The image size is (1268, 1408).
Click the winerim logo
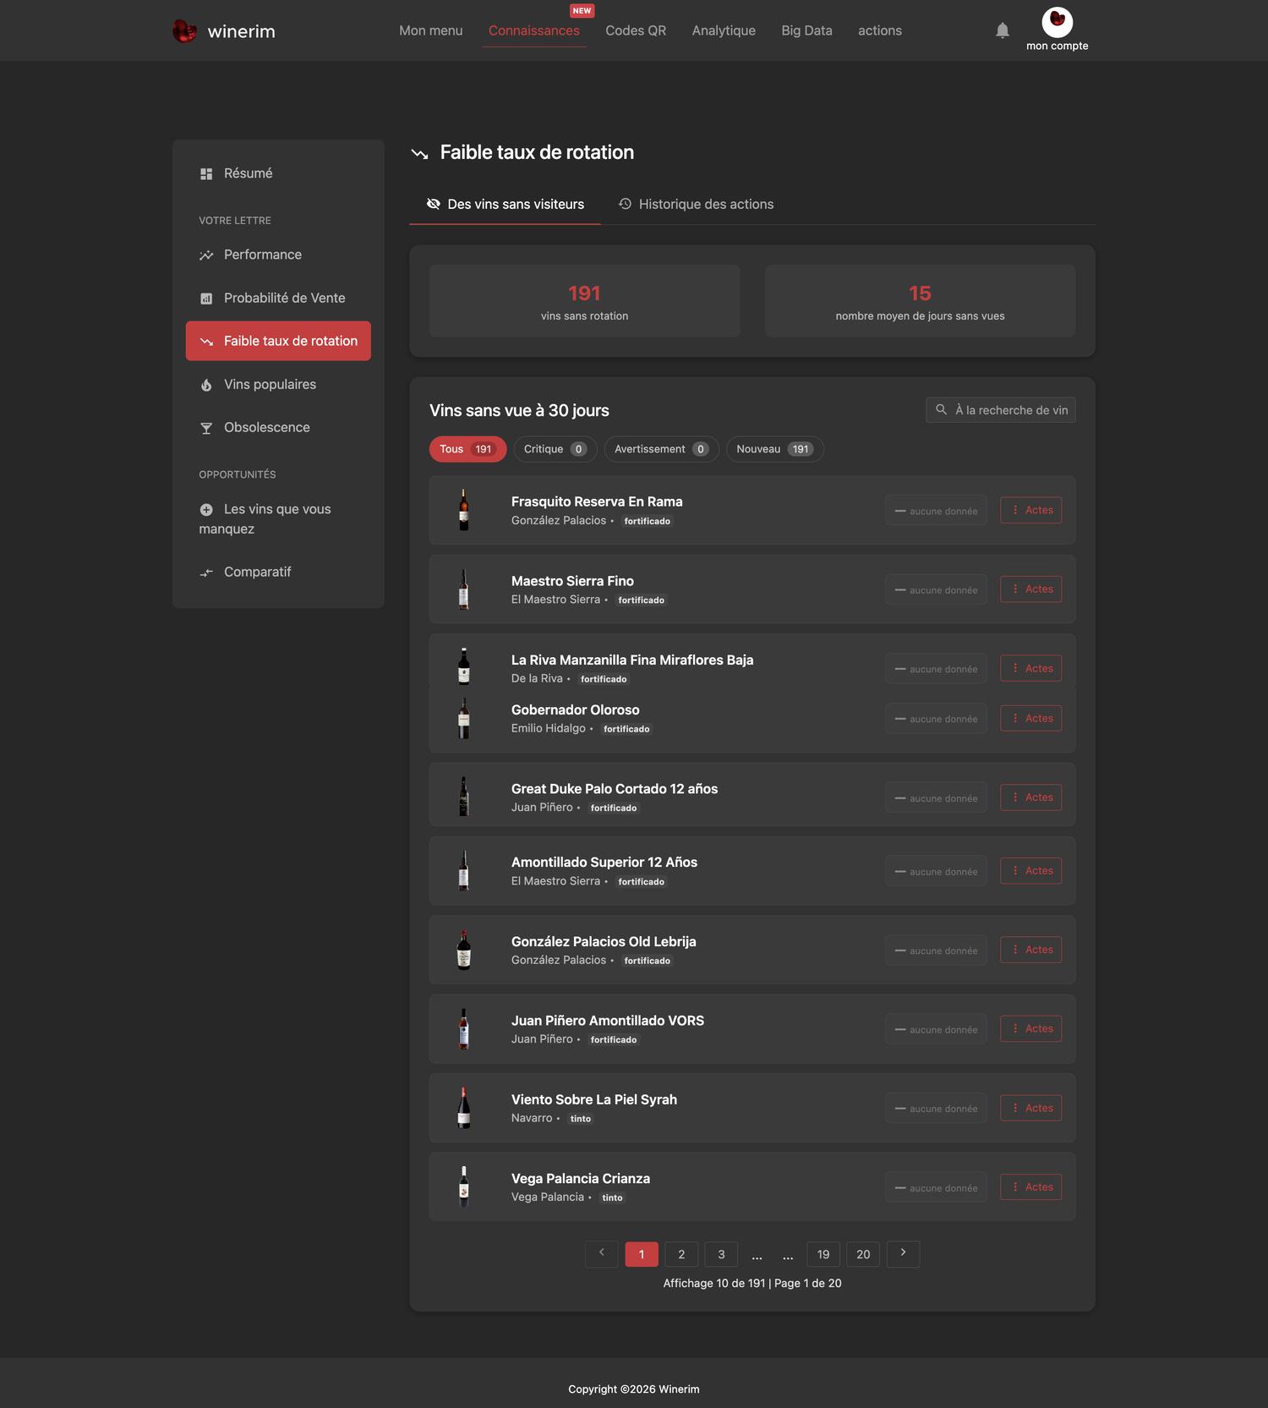pyautogui.click(x=224, y=31)
